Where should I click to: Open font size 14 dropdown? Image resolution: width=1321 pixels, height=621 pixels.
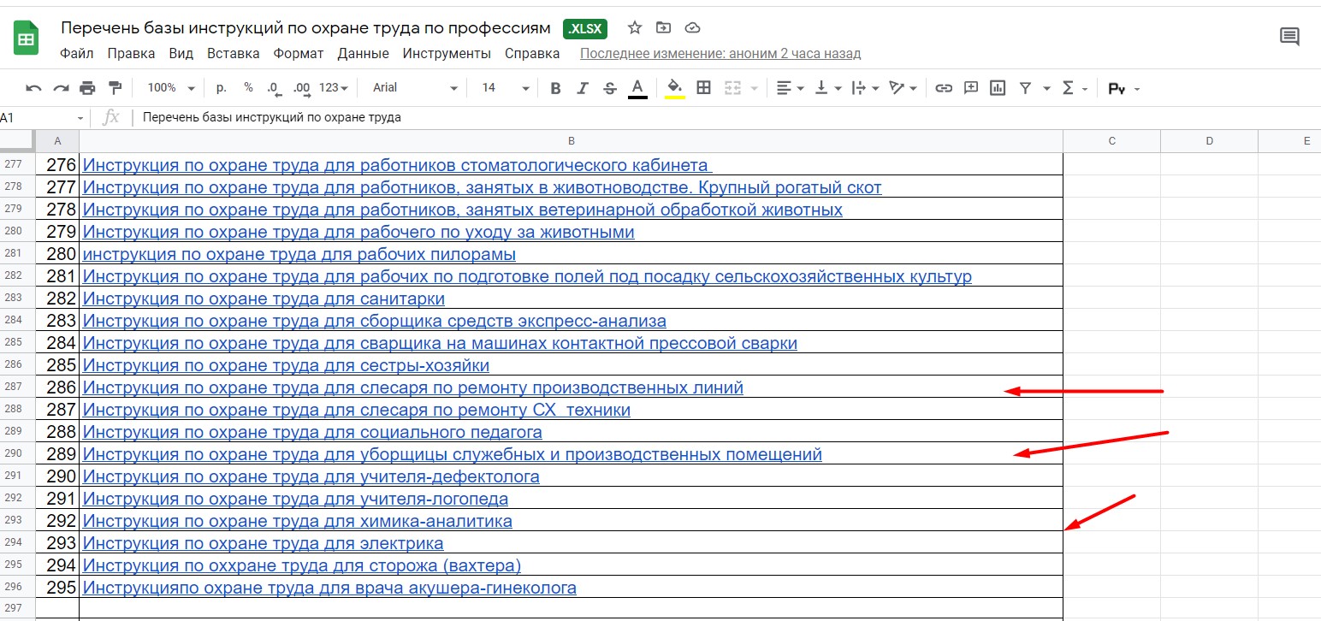(x=506, y=88)
